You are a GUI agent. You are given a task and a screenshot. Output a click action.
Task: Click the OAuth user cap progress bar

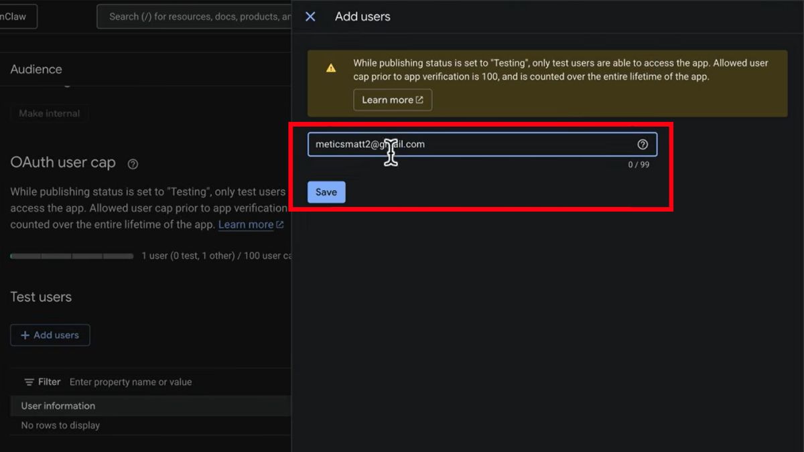coord(72,256)
